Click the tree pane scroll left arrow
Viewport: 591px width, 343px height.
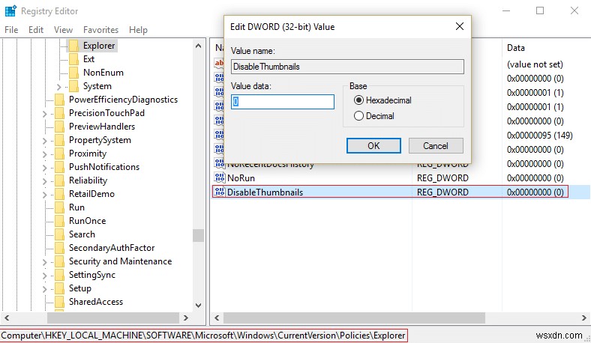(7, 318)
